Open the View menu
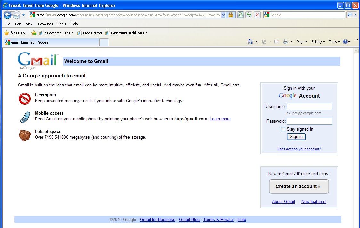 click(29, 24)
